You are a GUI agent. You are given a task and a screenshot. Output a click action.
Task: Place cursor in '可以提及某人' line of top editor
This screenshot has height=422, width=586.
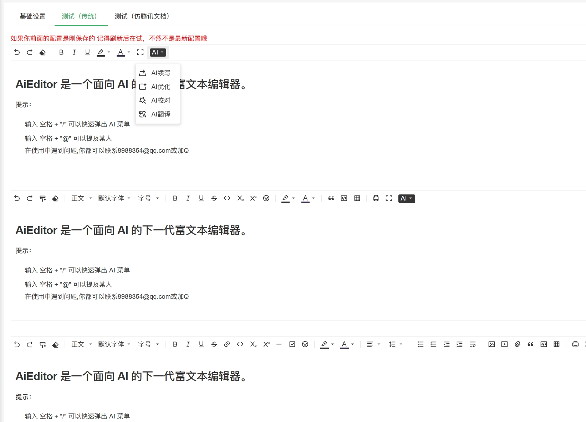pyautogui.click(x=68, y=139)
